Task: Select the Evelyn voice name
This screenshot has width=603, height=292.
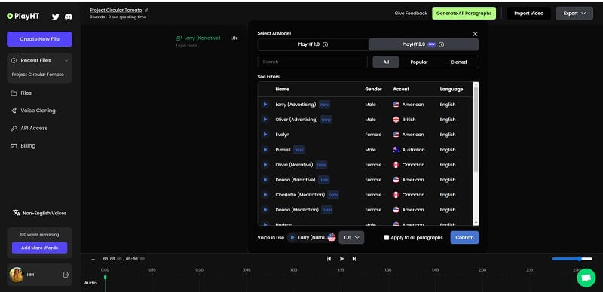Action: click(x=282, y=135)
